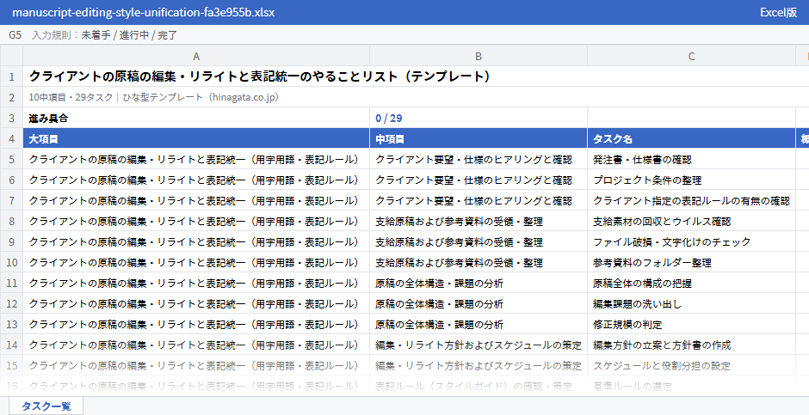This screenshot has width=809, height=415.
Task: Click column A cell in row 9
Action: coord(196,241)
